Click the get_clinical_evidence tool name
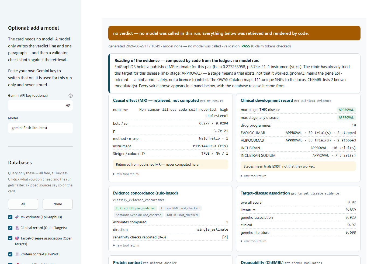The width and height of the screenshot is (388, 264). [313, 101]
